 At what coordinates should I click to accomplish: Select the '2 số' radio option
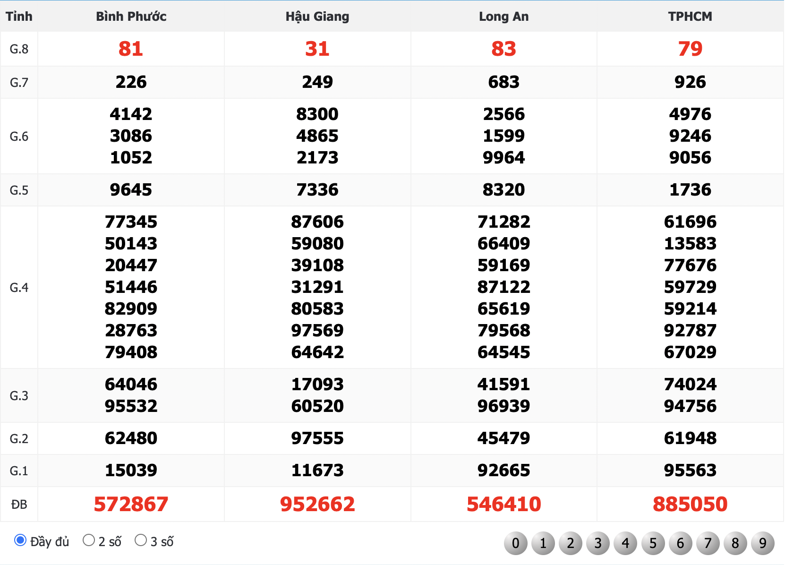pos(89,540)
